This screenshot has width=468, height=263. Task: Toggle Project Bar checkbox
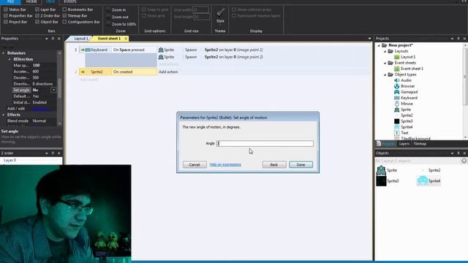click(x=6, y=22)
